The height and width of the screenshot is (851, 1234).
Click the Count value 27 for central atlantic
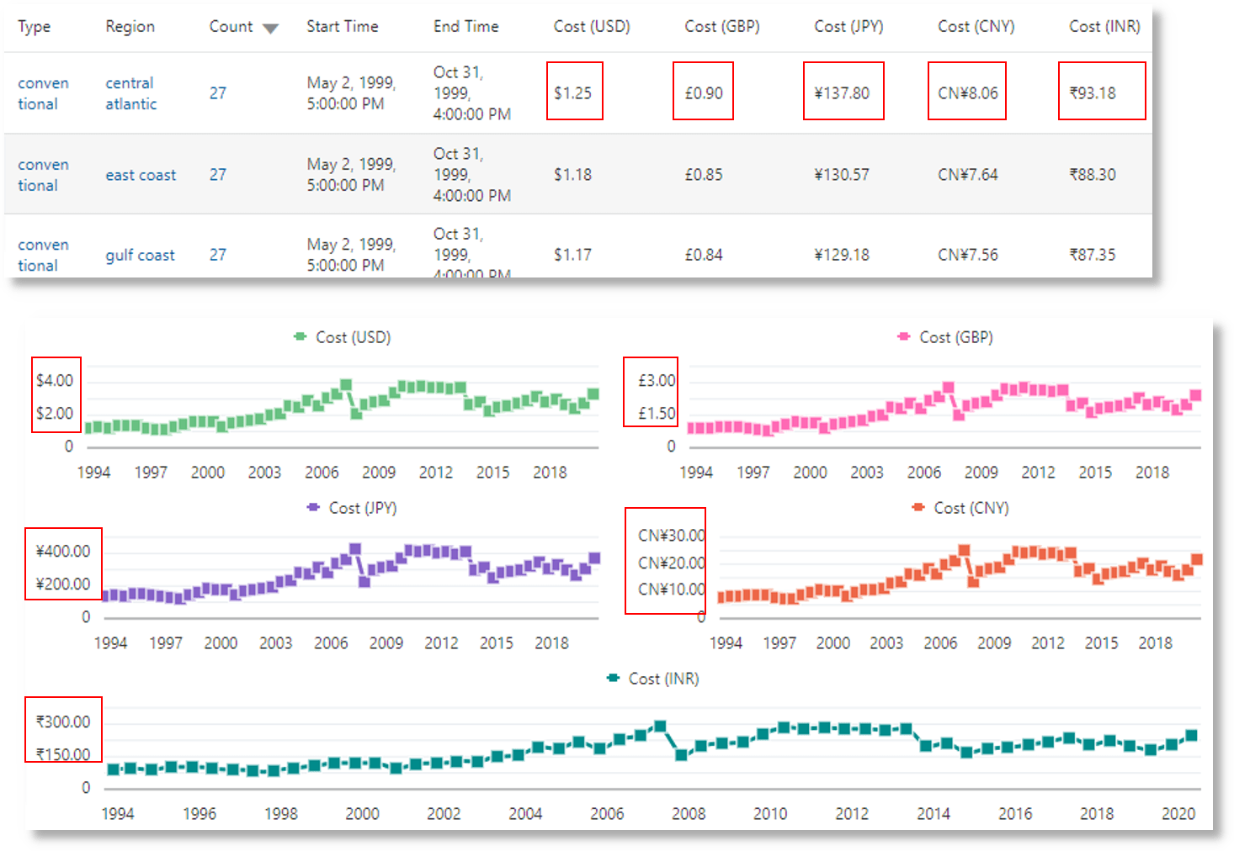coord(218,92)
